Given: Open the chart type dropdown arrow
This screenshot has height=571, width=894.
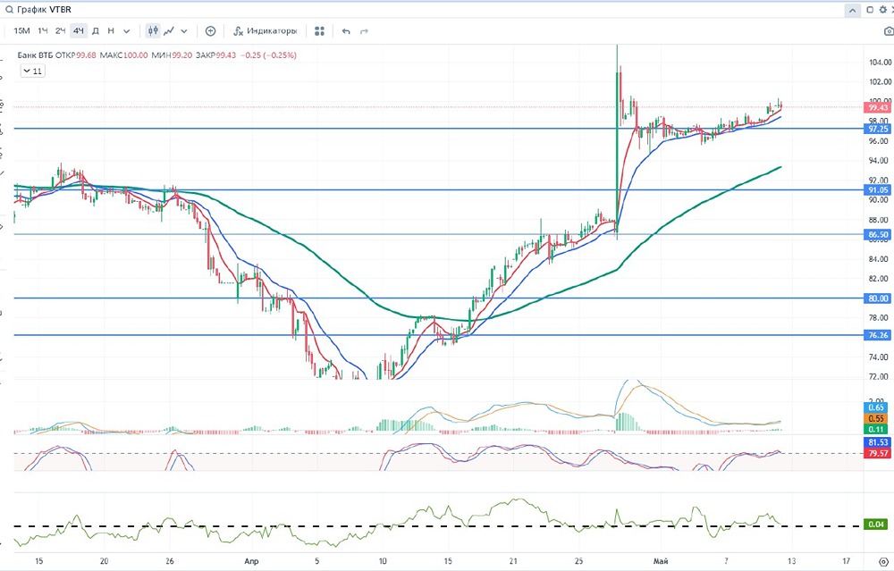Looking at the screenshot, I should click(184, 31).
